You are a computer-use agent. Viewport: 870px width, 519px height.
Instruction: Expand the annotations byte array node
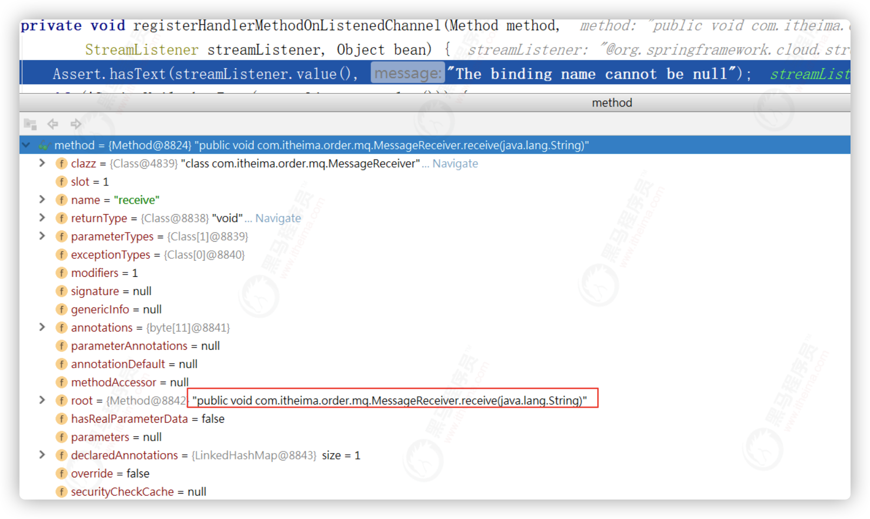[42, 327]
